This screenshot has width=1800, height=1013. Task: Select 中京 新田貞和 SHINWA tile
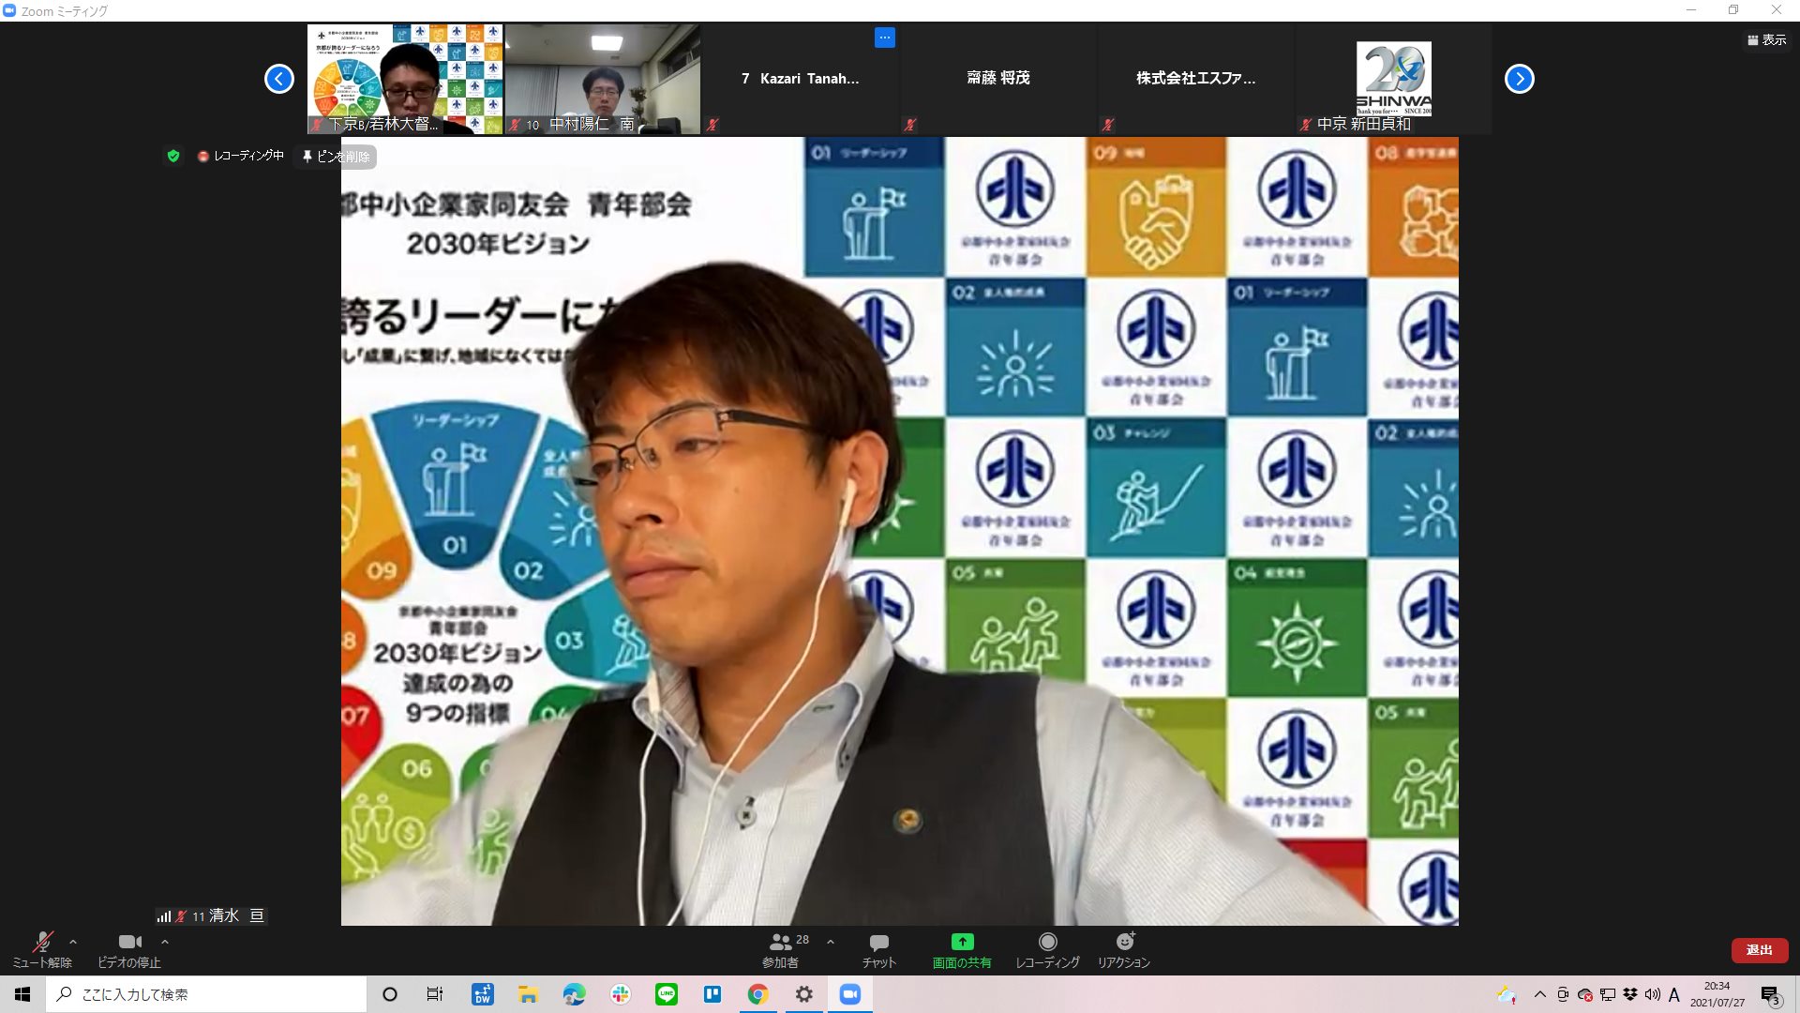pos(1394,79)
